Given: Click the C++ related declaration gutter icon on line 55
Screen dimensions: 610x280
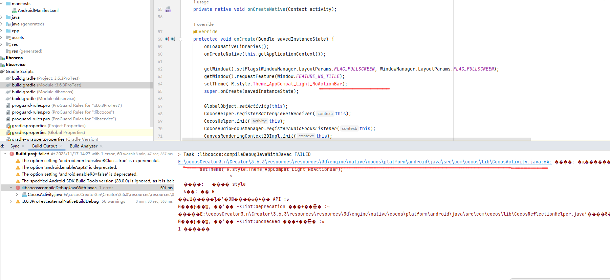Looking at the screenshot, I should click(168, 9).
